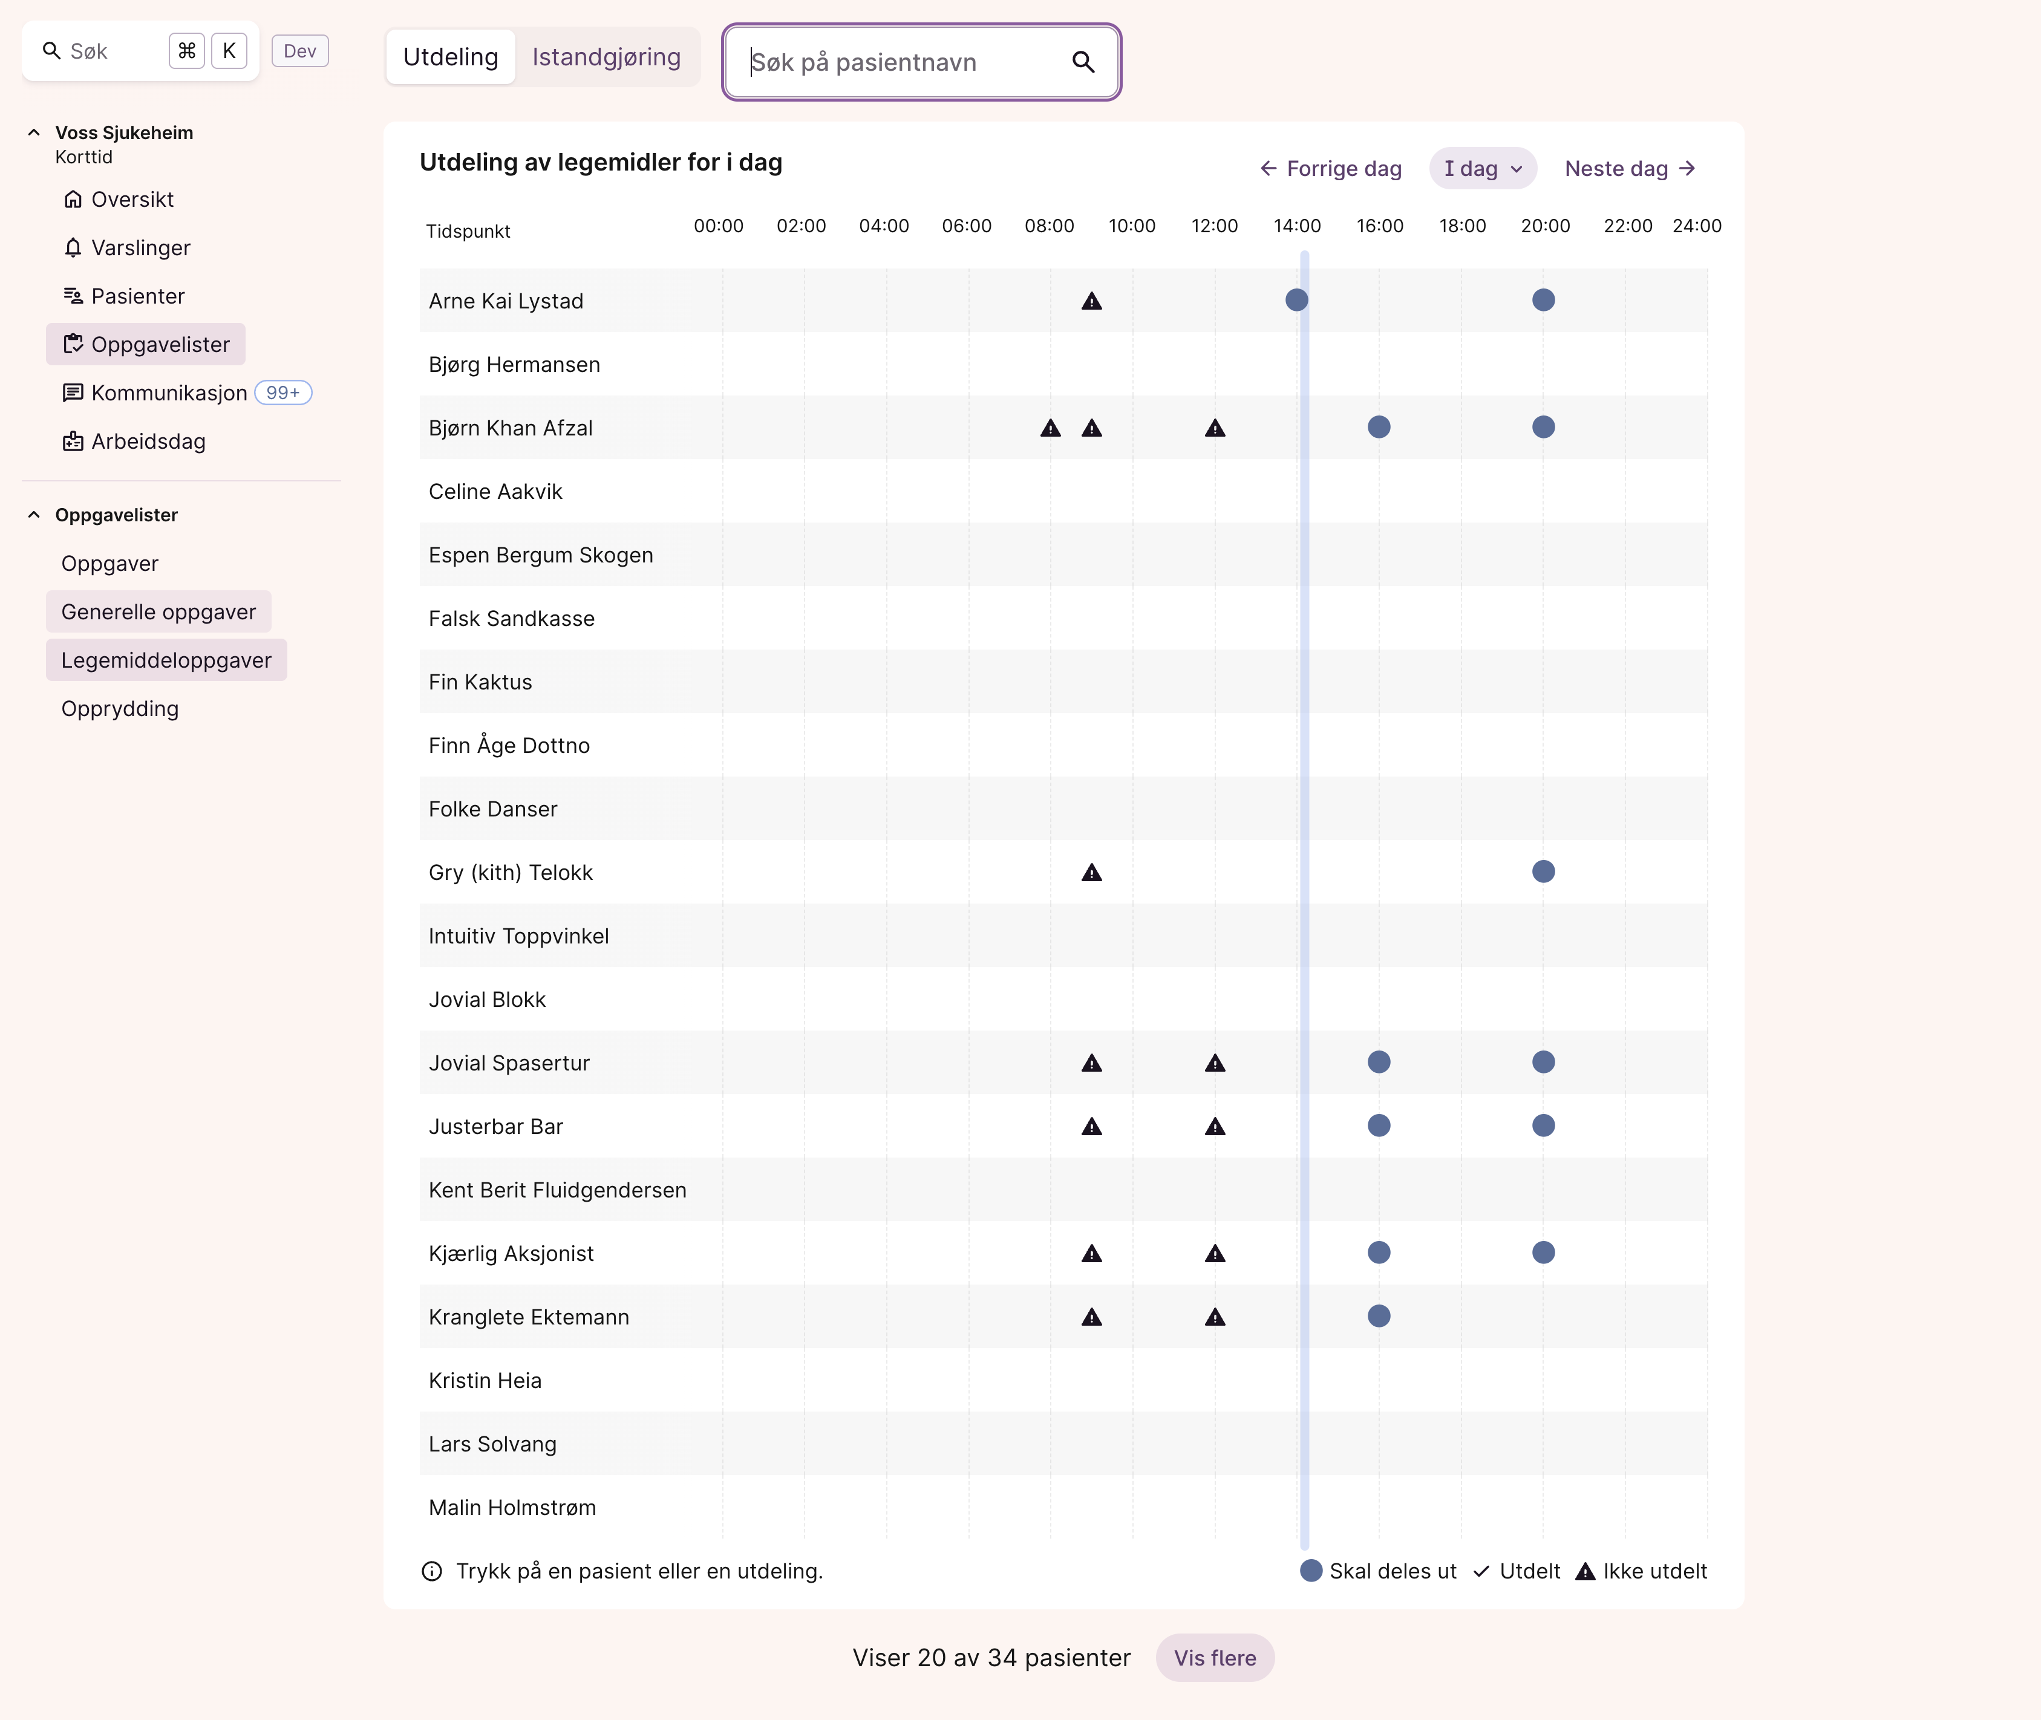Viewport: 2041px width, 1720px height.
Task: Go to Forrige dag
Action: click(x=1330, y=169)
